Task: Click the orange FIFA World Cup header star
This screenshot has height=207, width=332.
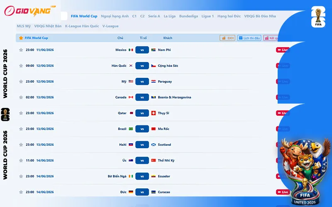Action: (x=21, y=38)
